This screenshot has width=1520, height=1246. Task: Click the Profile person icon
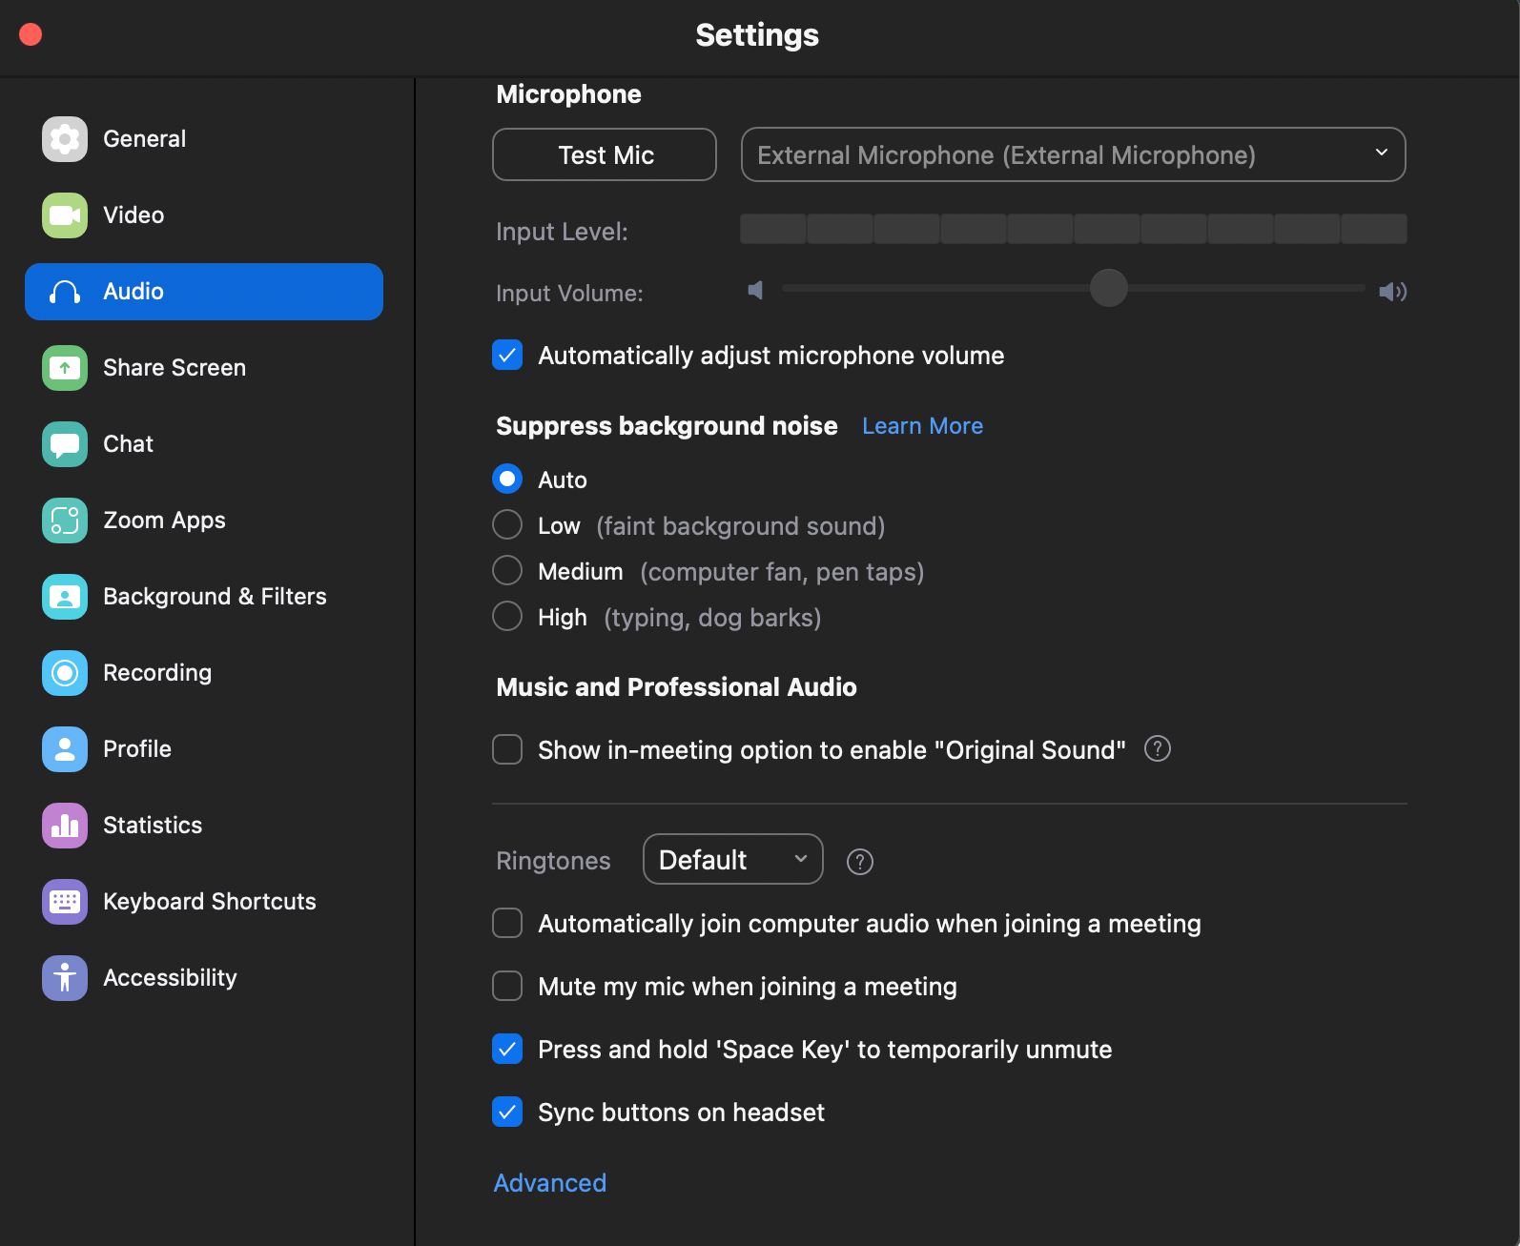click(x=65, y=749)
